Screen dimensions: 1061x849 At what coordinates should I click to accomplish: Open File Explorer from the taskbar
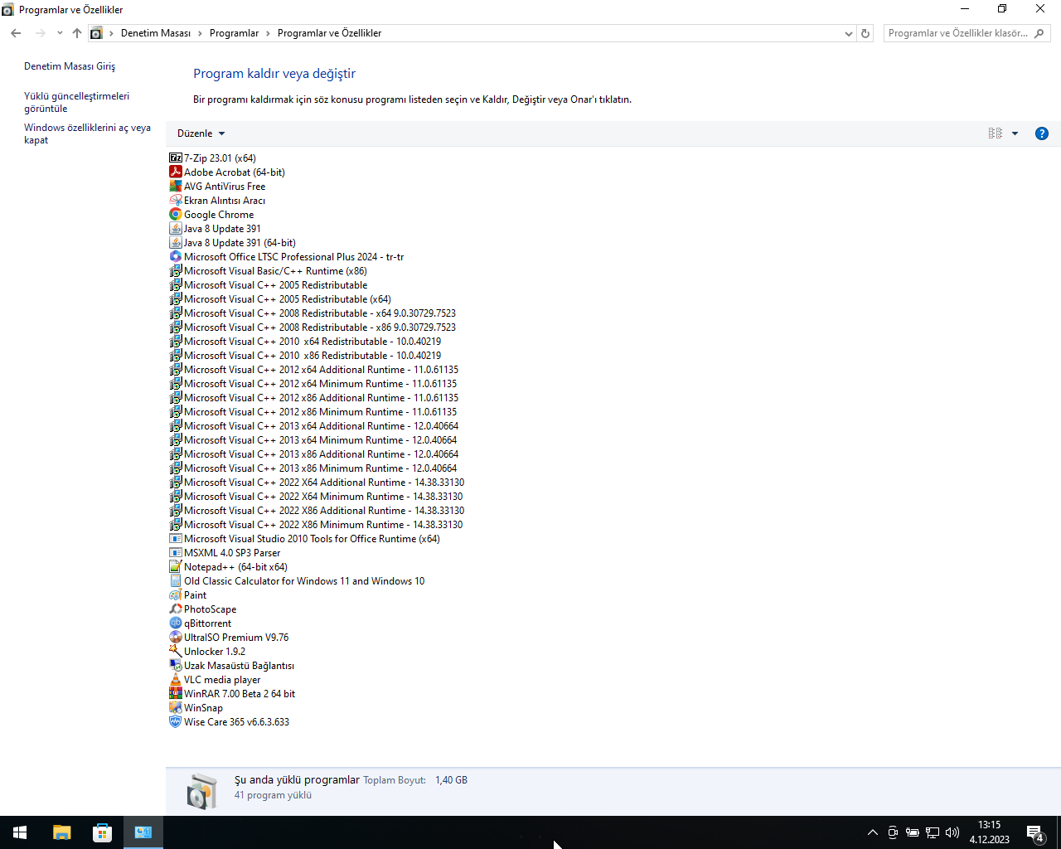click(x=62, y=832)
